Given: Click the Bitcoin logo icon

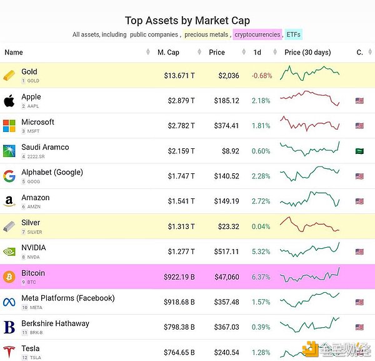Looking at the screenshot, I should (9, 277).
